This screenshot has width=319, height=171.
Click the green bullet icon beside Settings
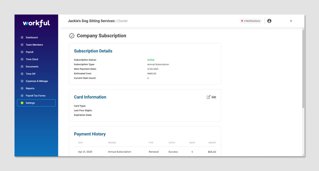point(22,103)
